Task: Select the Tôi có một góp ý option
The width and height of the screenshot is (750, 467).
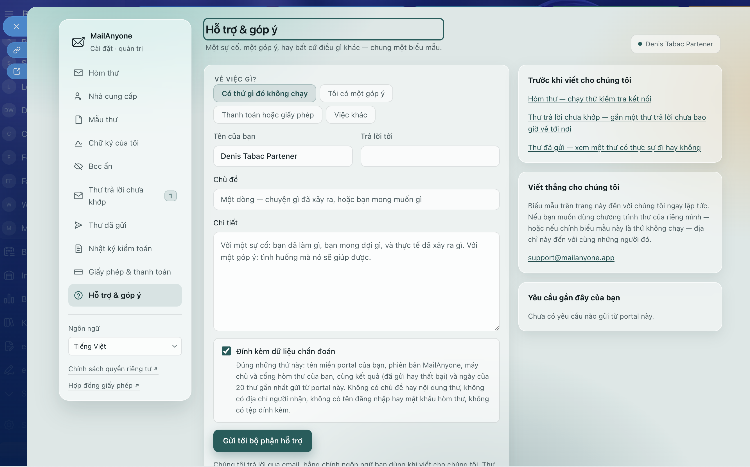Action: point(356,94)
